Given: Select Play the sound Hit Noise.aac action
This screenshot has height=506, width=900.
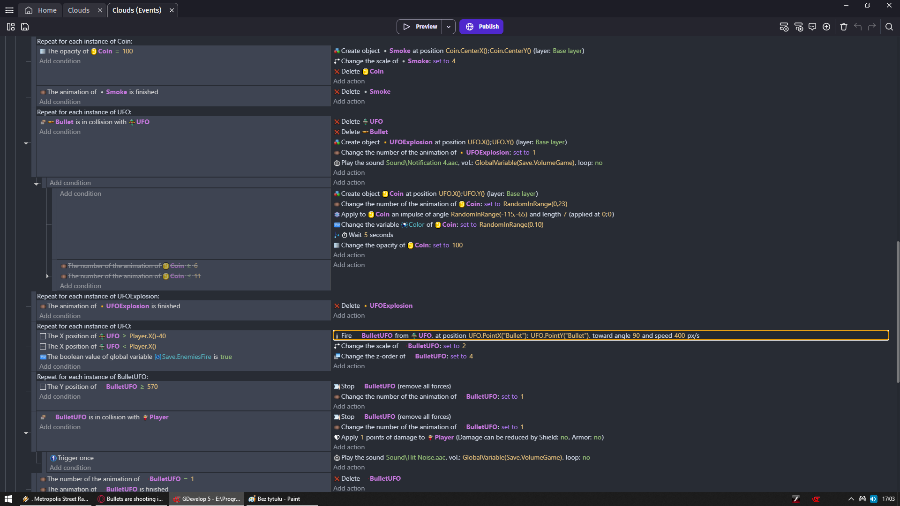Looking at the screenshot, I should pyautogui.click(x=462, y=458).
